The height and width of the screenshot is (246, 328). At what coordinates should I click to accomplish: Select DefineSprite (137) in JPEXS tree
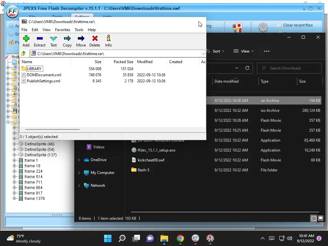[x=41, y=155]
